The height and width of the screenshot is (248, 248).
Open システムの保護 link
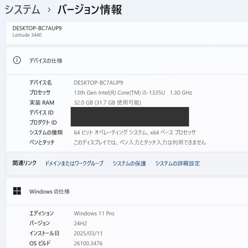click(129, 163)
